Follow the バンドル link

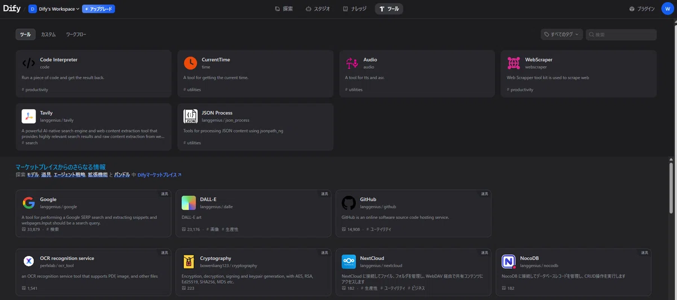(x=122, y=175)
